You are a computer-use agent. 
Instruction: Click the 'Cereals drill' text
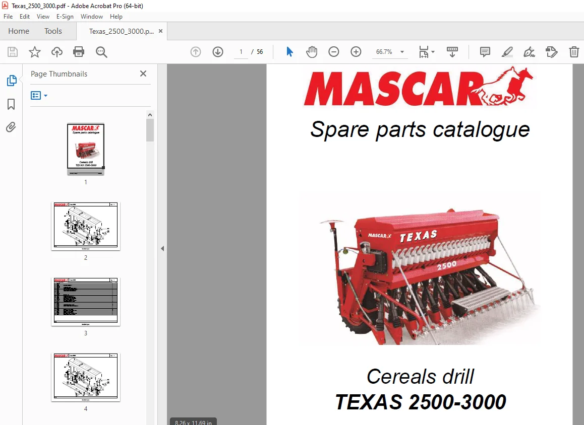click(x=420, y=377)
